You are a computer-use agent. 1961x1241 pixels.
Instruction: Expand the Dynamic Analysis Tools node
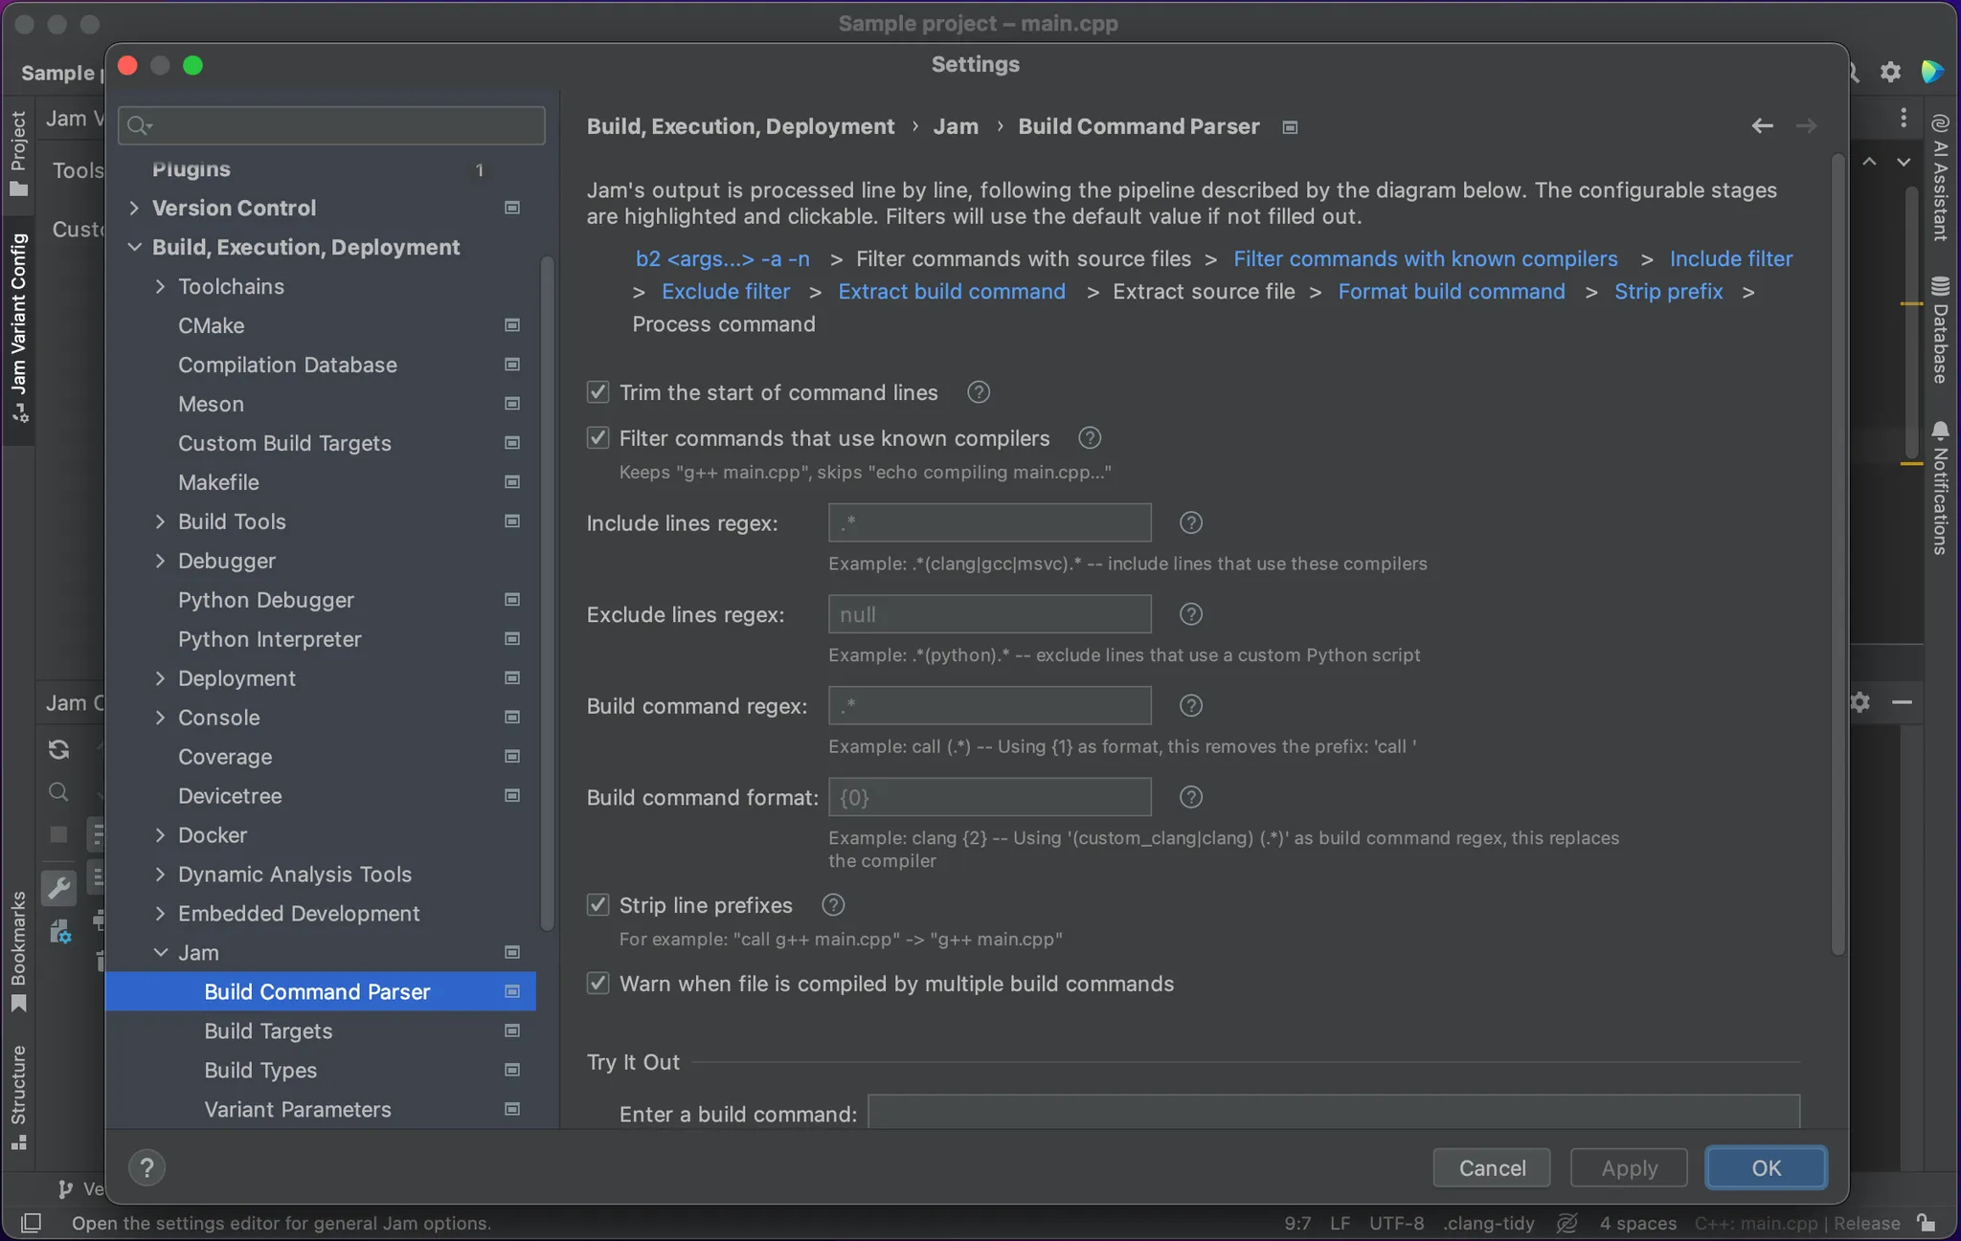(x=160, y=875)
